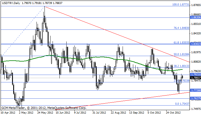Click the 1.79210 highlighted price tag

[196, 74]
